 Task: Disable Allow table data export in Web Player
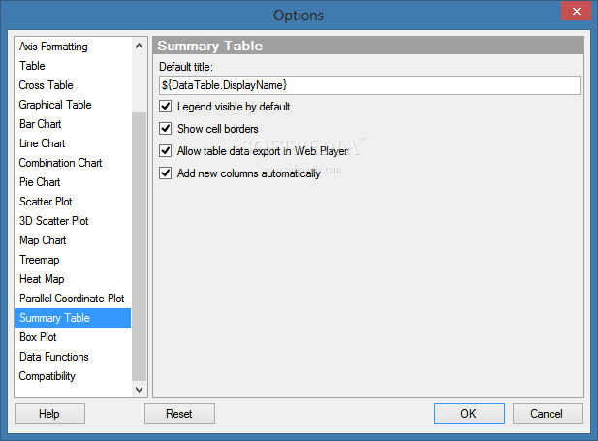(165, 151)
